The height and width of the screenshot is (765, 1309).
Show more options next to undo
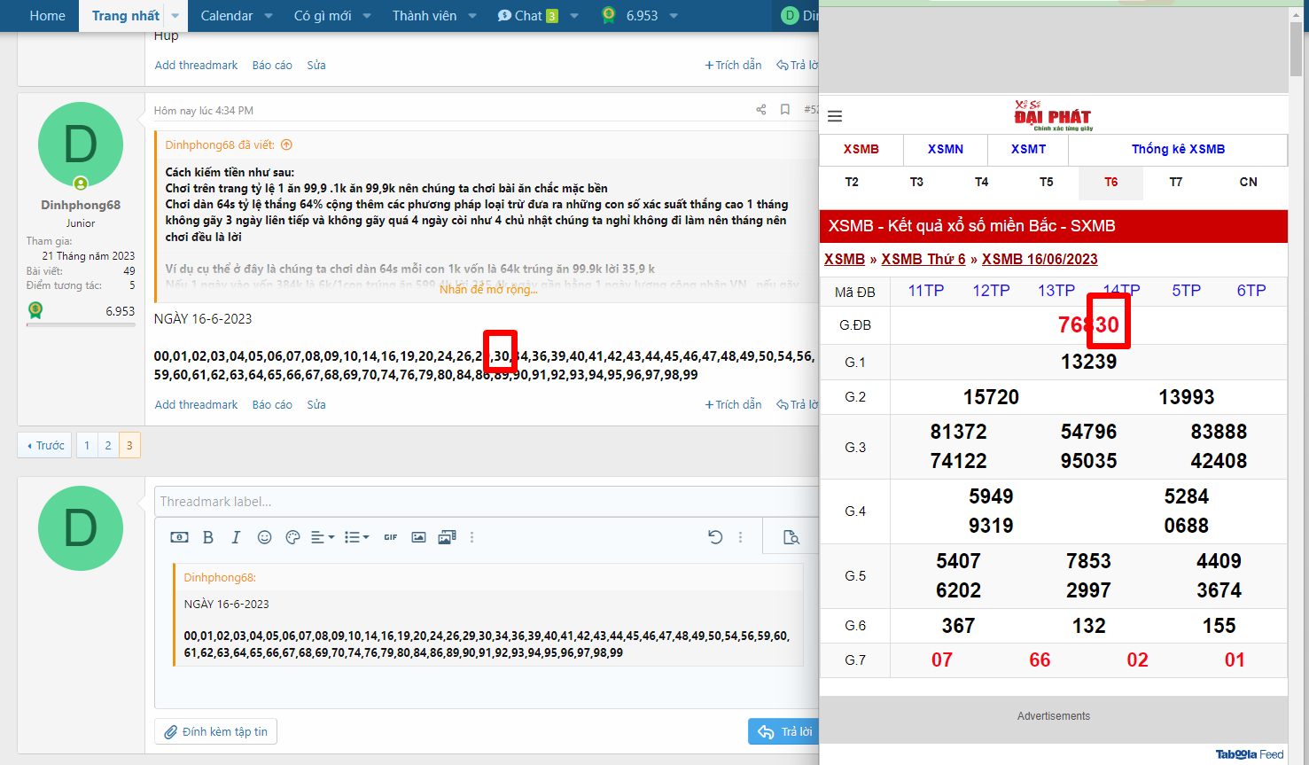coord(740,537)
